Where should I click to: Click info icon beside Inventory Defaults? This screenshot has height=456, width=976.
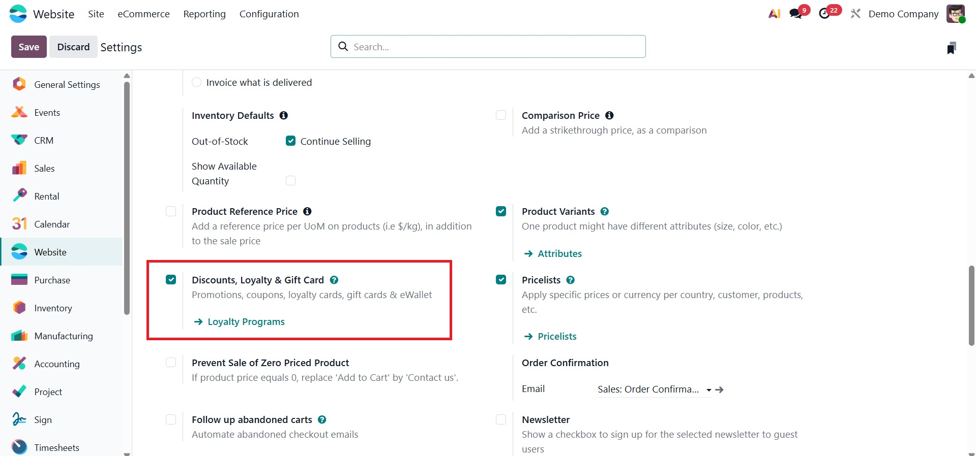[x=284, y=115]
